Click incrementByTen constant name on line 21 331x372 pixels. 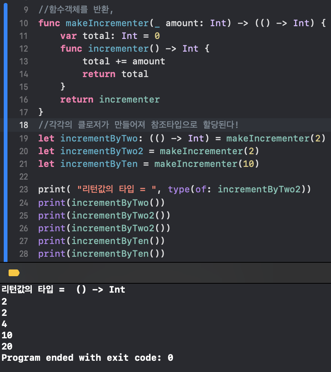click(x=99, y=164)
